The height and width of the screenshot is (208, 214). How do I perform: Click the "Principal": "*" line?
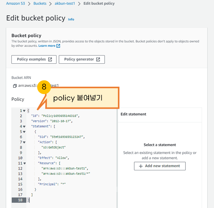(x=52, y=184)
